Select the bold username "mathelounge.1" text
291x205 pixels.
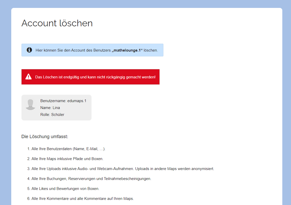pyautogui.click(x=127, y=50)
